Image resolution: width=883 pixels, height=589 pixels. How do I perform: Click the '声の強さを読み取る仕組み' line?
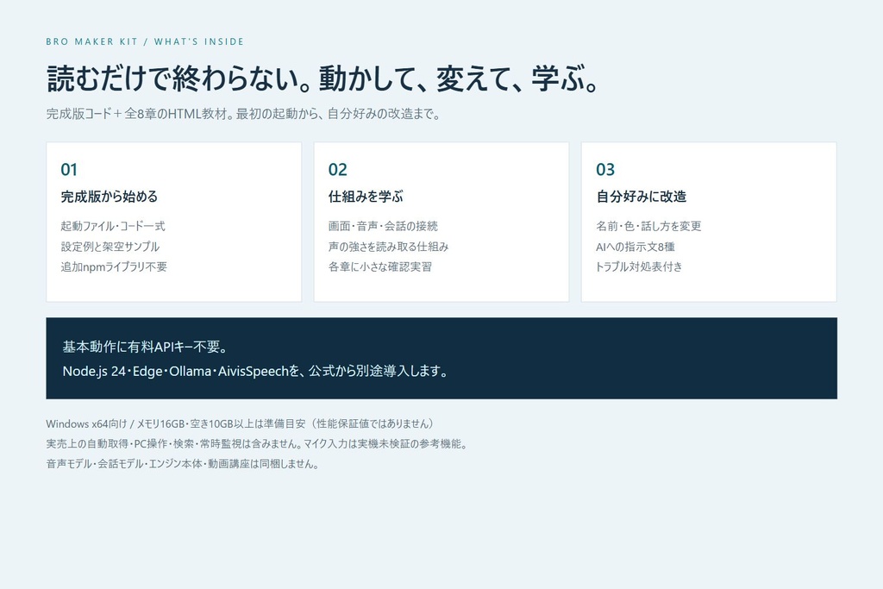pos(389,247)
